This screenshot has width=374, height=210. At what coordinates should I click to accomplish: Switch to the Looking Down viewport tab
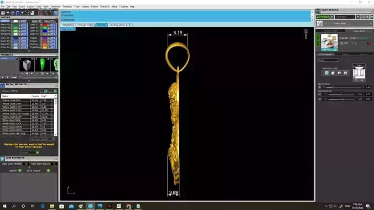click(117, 25)
